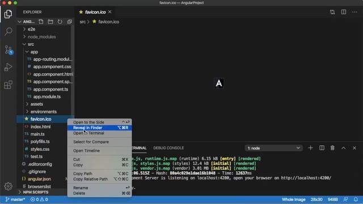363x204 pixels.
Task: Refresh the Explorer file tree
Action: tap(60, 22)
